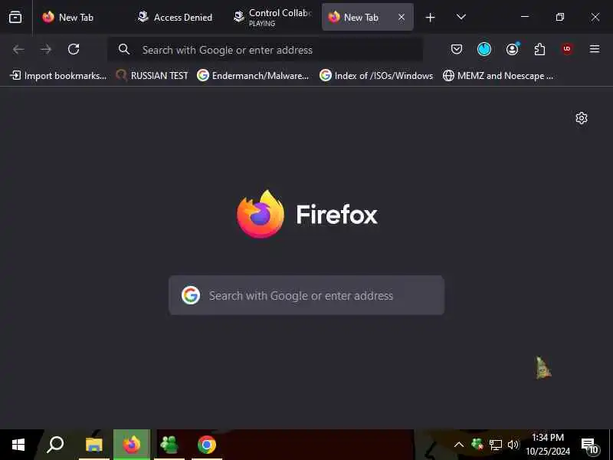The width and height of the screenshot is (613, 460).
Task: Select the active New Tab
Action: (x=360, y=17)
